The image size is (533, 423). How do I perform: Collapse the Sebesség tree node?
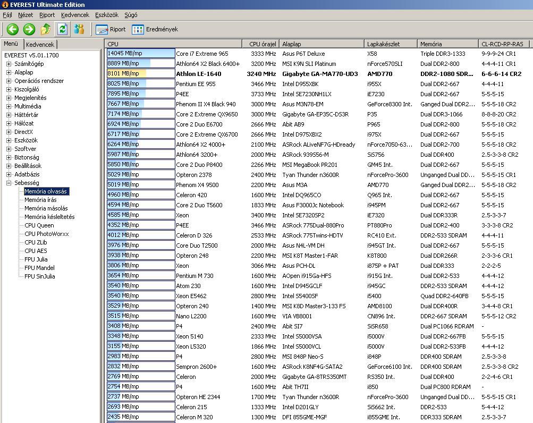click(x=9, y=183)
